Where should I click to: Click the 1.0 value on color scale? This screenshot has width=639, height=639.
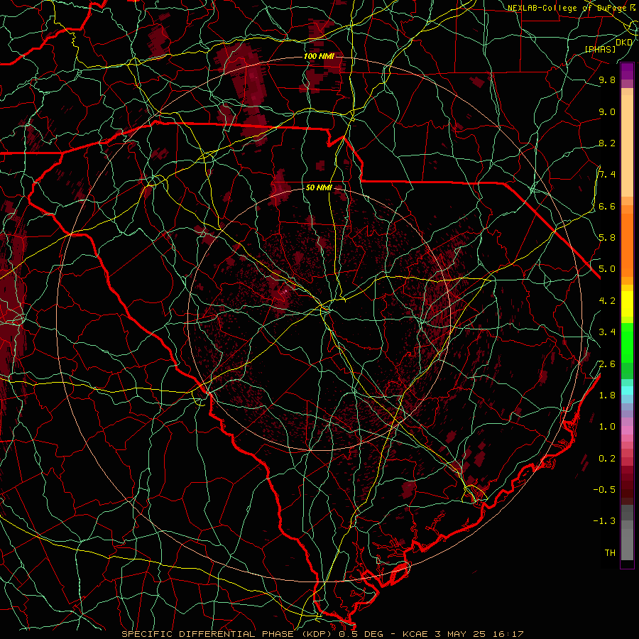[x=607, y=427]
